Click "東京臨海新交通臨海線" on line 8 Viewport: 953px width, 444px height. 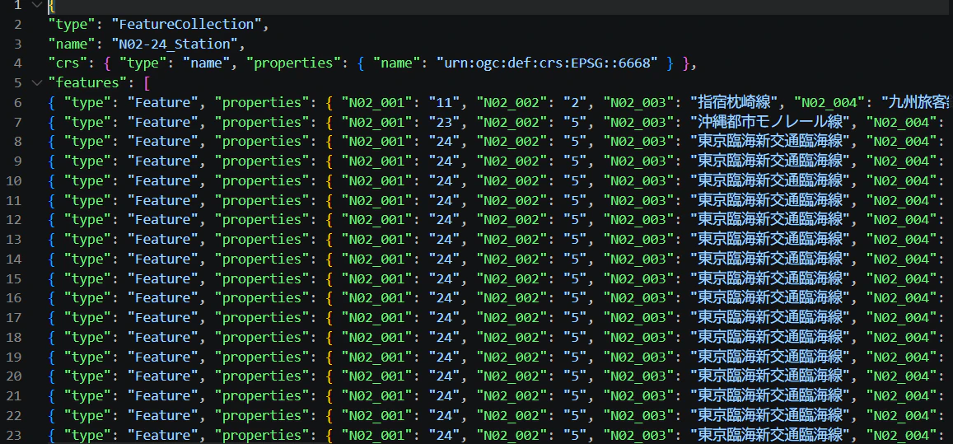(x=770, y=142)
